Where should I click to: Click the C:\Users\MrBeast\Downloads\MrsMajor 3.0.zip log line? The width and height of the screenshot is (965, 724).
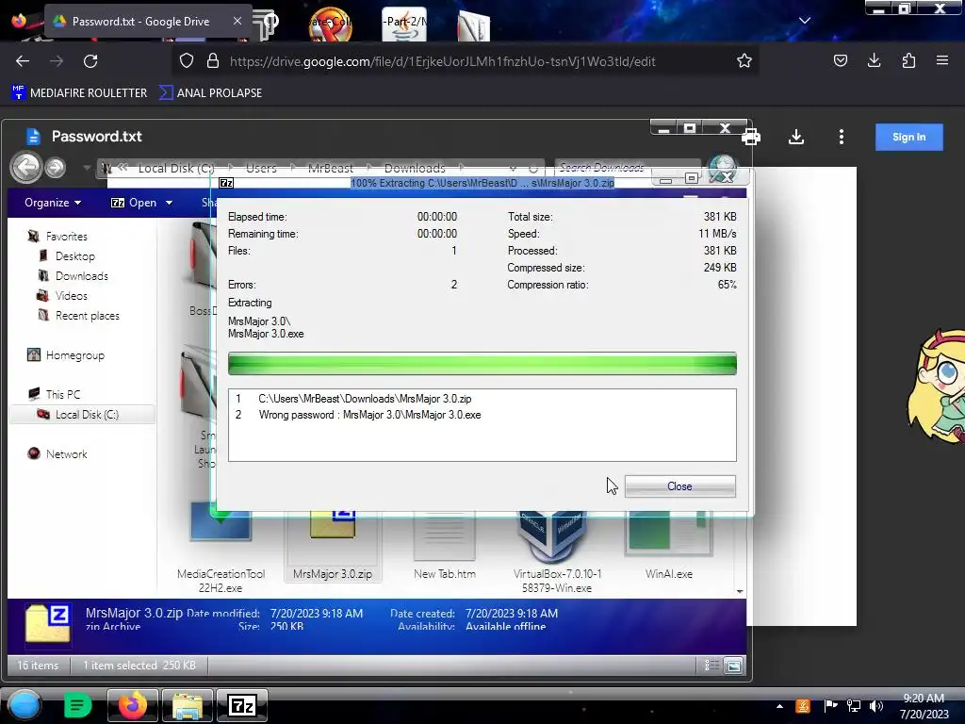tap(365, 399)
